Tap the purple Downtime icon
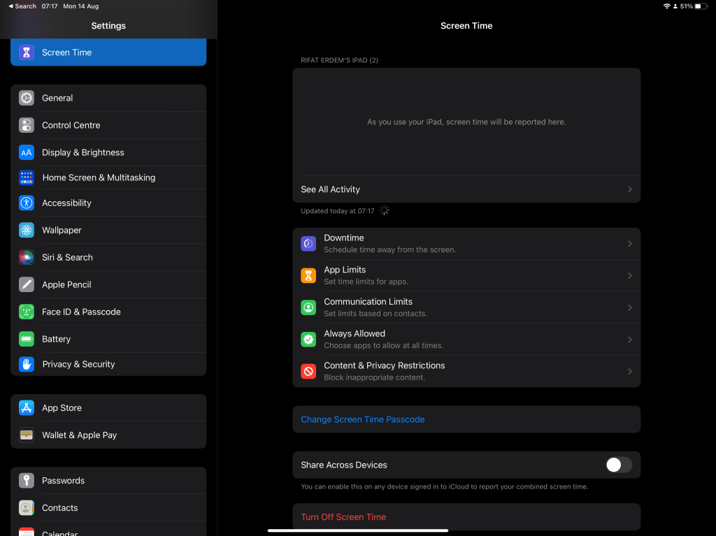This screenshot has width=716, height=536. click(308, 244)
